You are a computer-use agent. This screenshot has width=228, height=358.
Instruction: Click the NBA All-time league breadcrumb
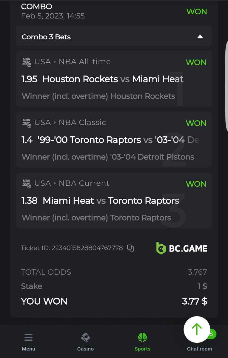coord(85,62)
